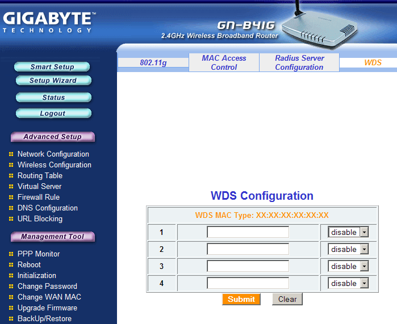The image size is (397, 324).
Task: Click the yellow bullet icon beside DNS Configuration
Action: tap(11, 208)
